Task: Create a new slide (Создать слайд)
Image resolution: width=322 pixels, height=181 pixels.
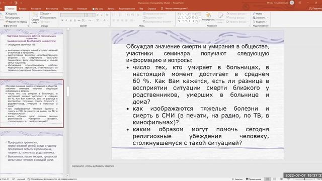Action: 35,18
